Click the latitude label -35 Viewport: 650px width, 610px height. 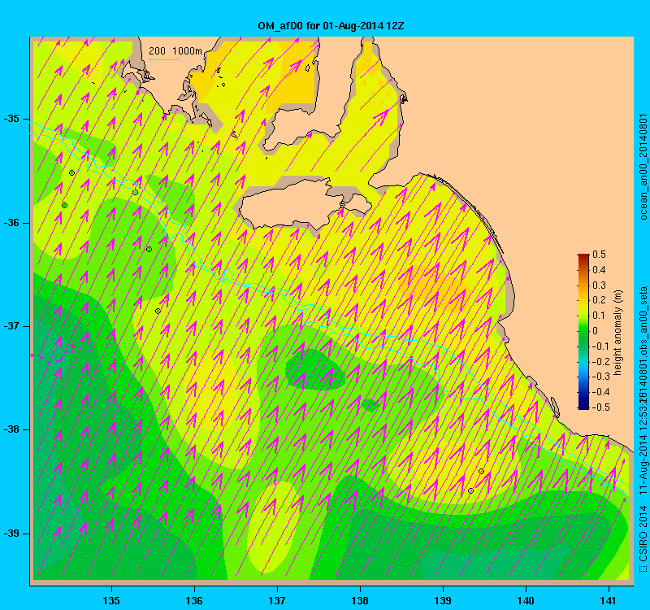coord(11,119)
